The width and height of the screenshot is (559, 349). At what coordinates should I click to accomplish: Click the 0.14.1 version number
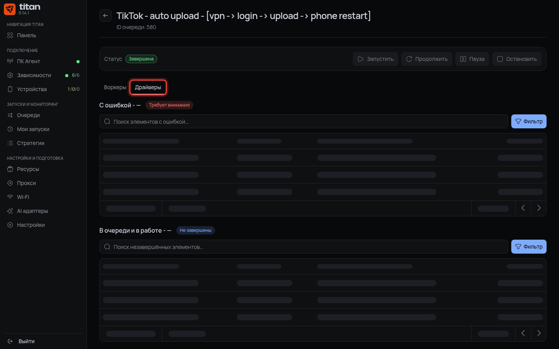coord(24,13)
